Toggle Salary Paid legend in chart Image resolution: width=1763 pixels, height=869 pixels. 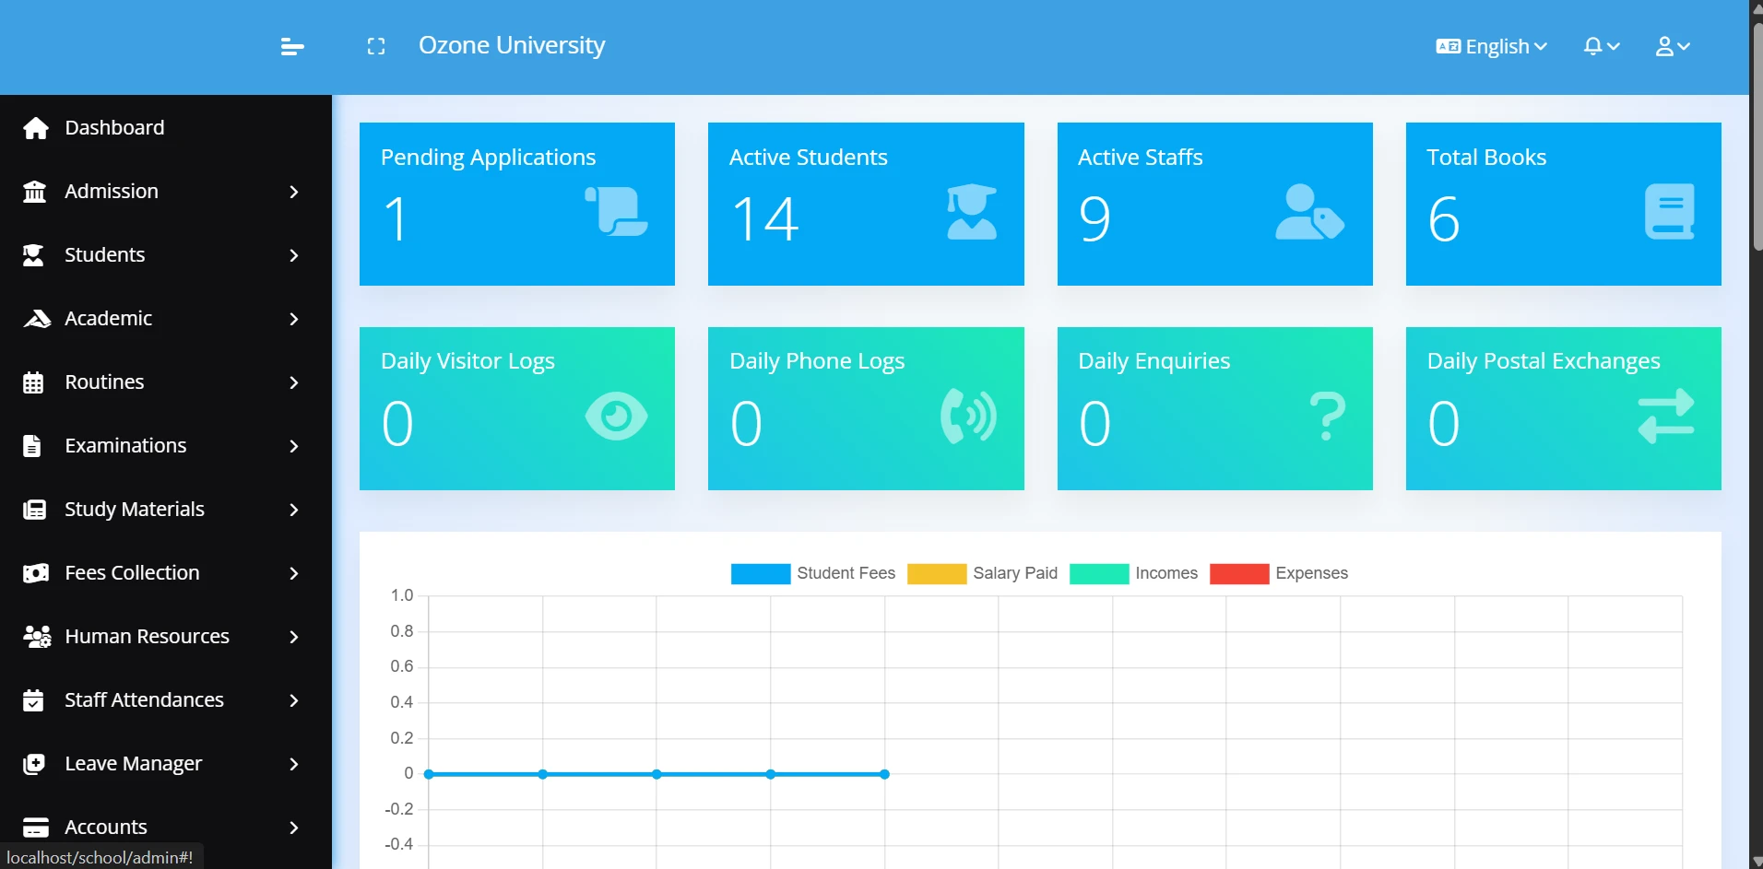click(982, 573)
